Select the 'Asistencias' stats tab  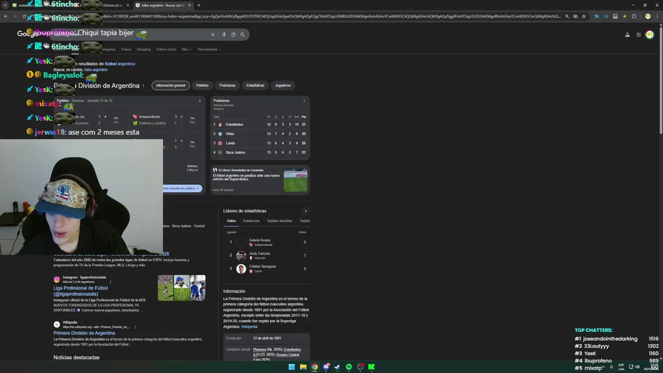click(251, 221)
